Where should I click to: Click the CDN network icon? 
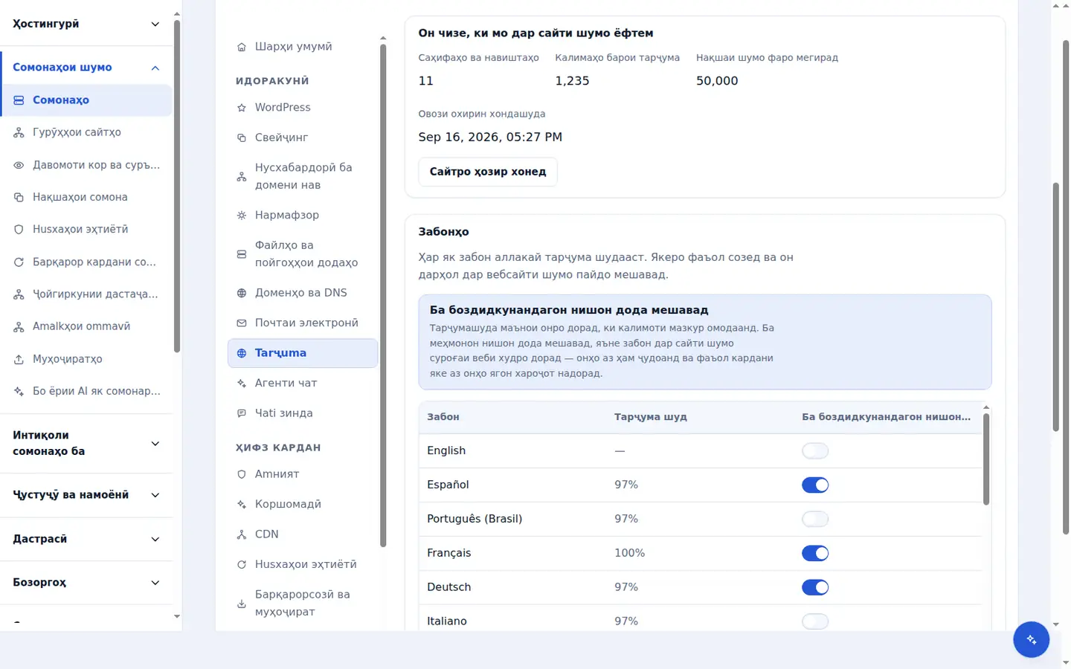click(x=242, y=534)
